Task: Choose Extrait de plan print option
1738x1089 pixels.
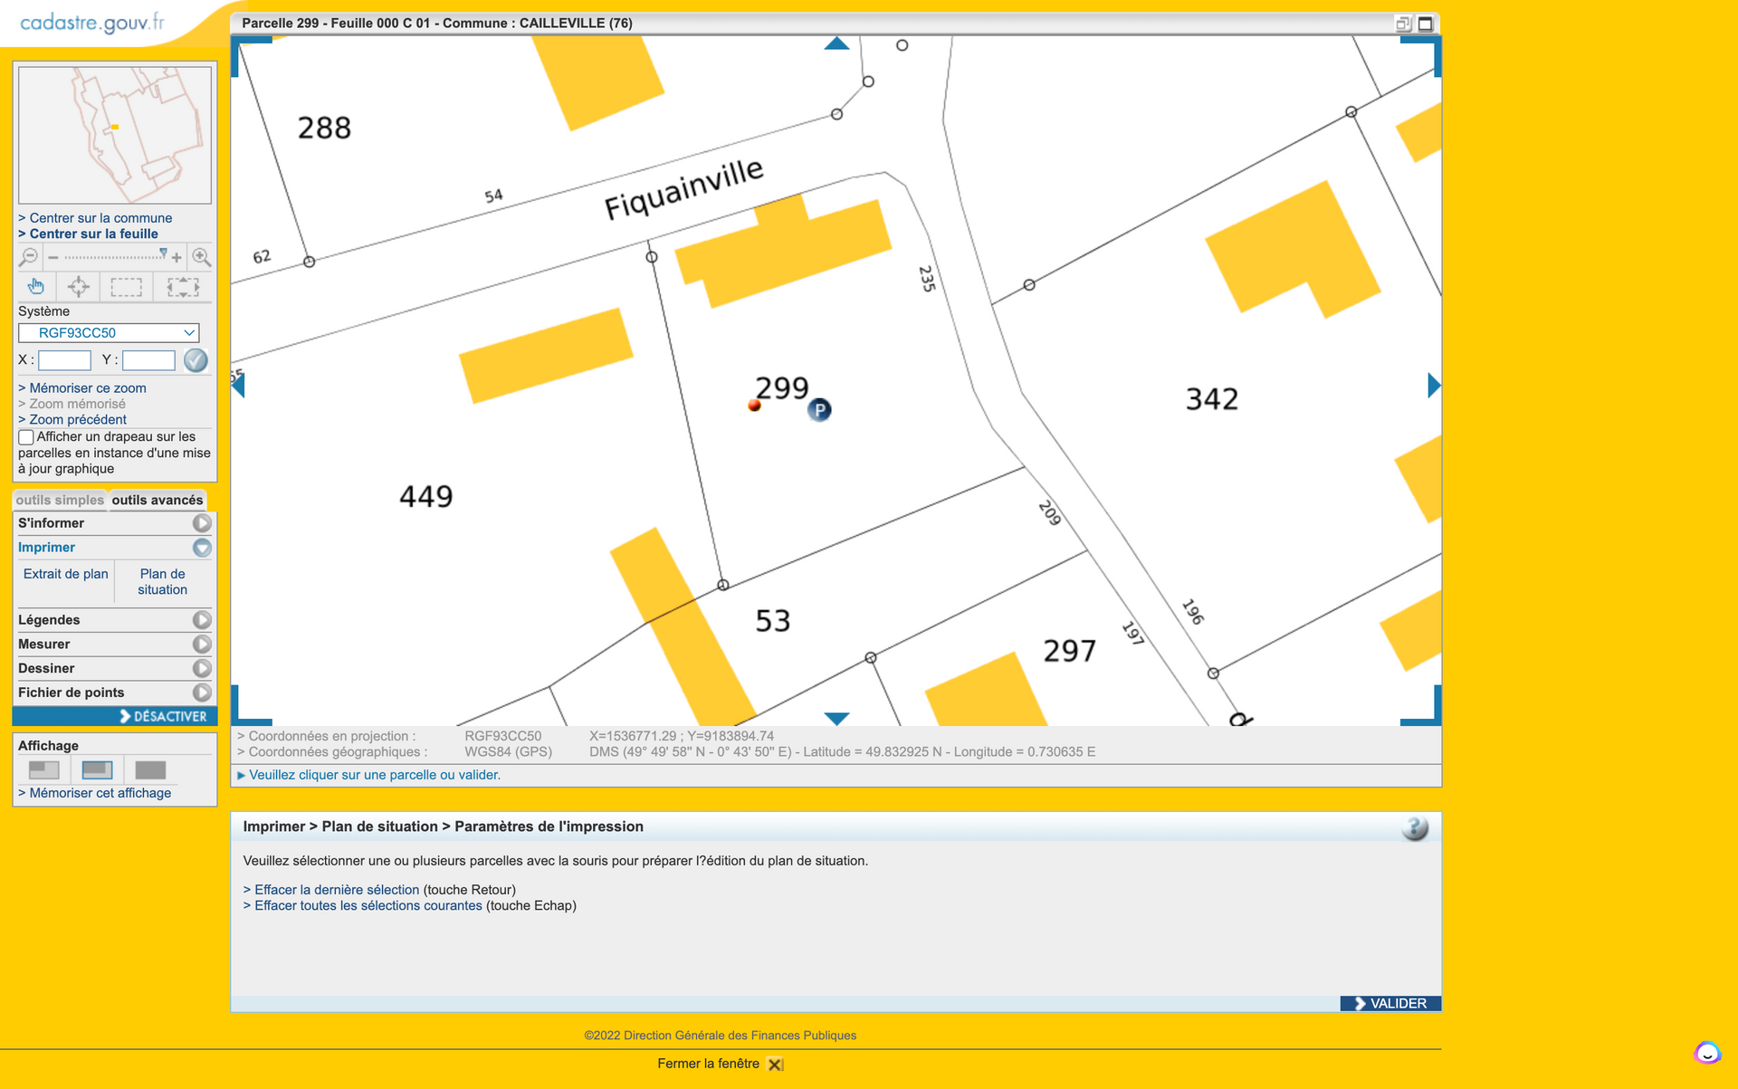Action: [x=66, y=574]
